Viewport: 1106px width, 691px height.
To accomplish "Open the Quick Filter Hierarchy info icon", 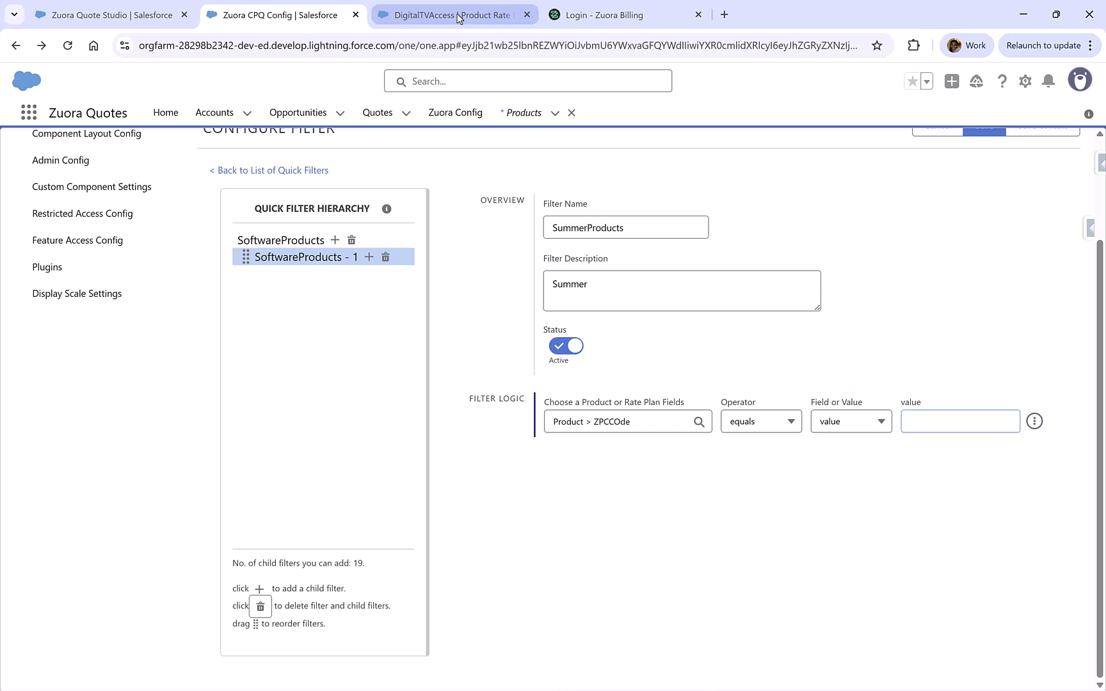I will pos(387,209).
